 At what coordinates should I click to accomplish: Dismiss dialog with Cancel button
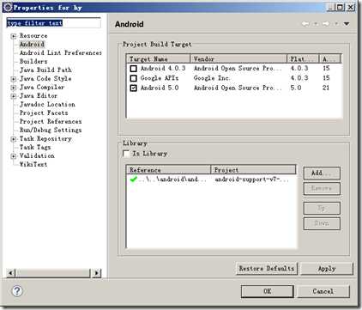tap(323, 291)
